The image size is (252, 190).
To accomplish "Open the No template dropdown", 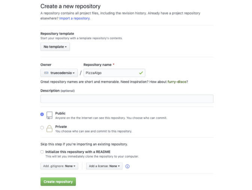I will [55, 47].
